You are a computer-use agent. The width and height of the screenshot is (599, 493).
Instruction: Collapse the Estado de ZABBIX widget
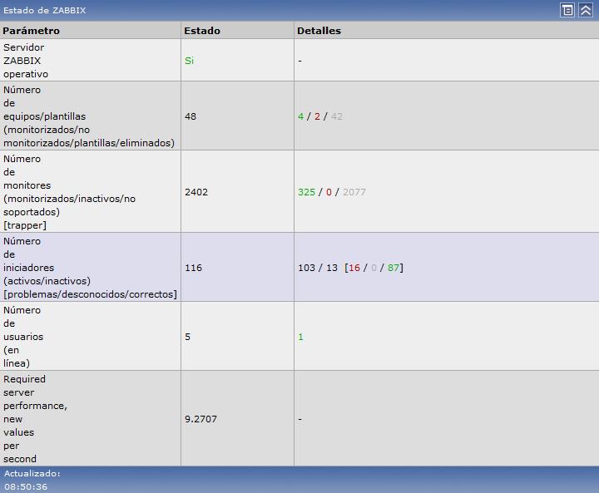click(586, 10)
